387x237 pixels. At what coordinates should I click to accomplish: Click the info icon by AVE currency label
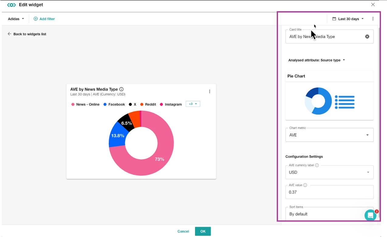click(317, 165)
